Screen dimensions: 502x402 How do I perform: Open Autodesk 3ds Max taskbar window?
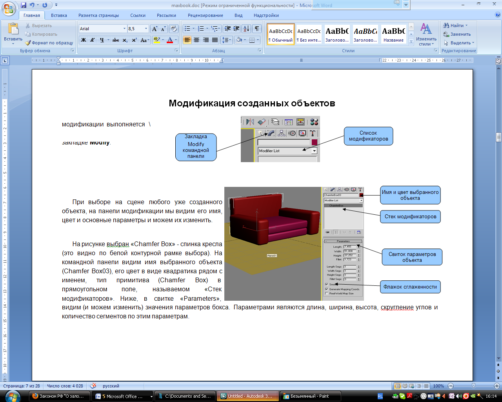[248, 396]
